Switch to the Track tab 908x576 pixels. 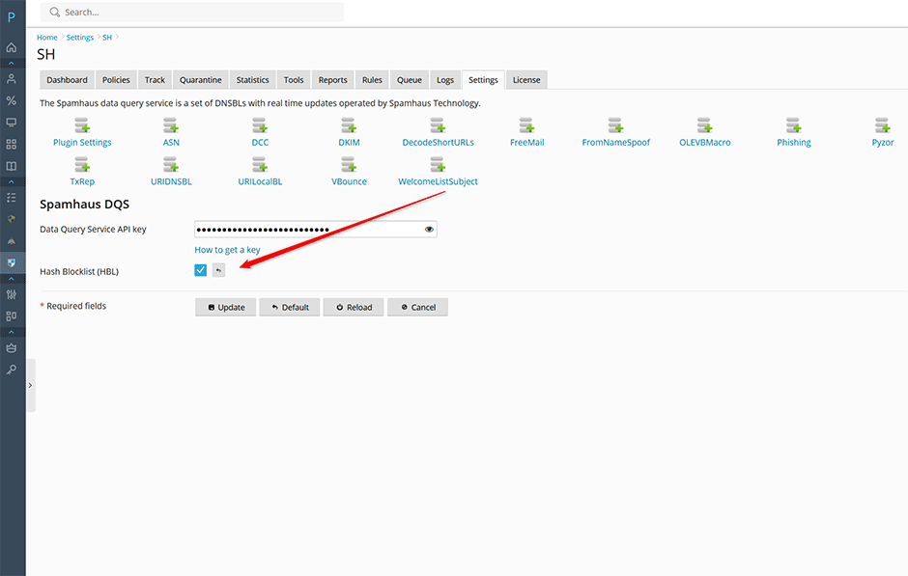(x=155, y=80)
